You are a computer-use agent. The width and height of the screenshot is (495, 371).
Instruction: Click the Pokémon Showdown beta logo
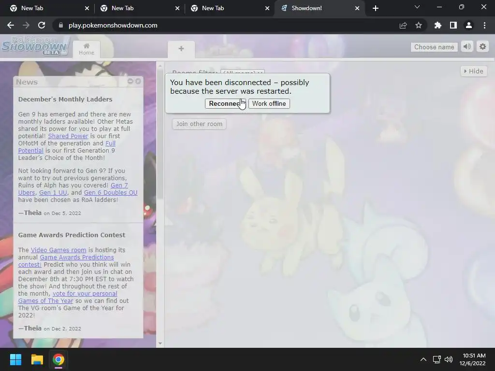click(35, 46)
